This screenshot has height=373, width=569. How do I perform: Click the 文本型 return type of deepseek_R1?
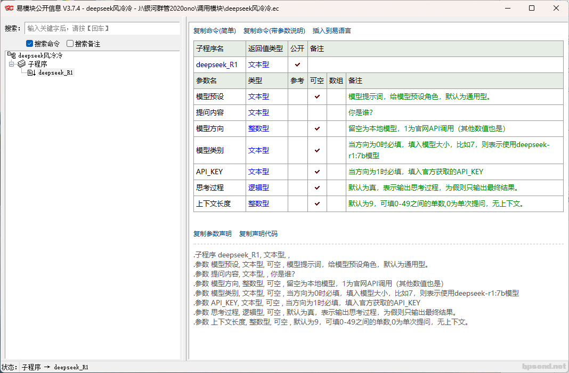[258, 64]
